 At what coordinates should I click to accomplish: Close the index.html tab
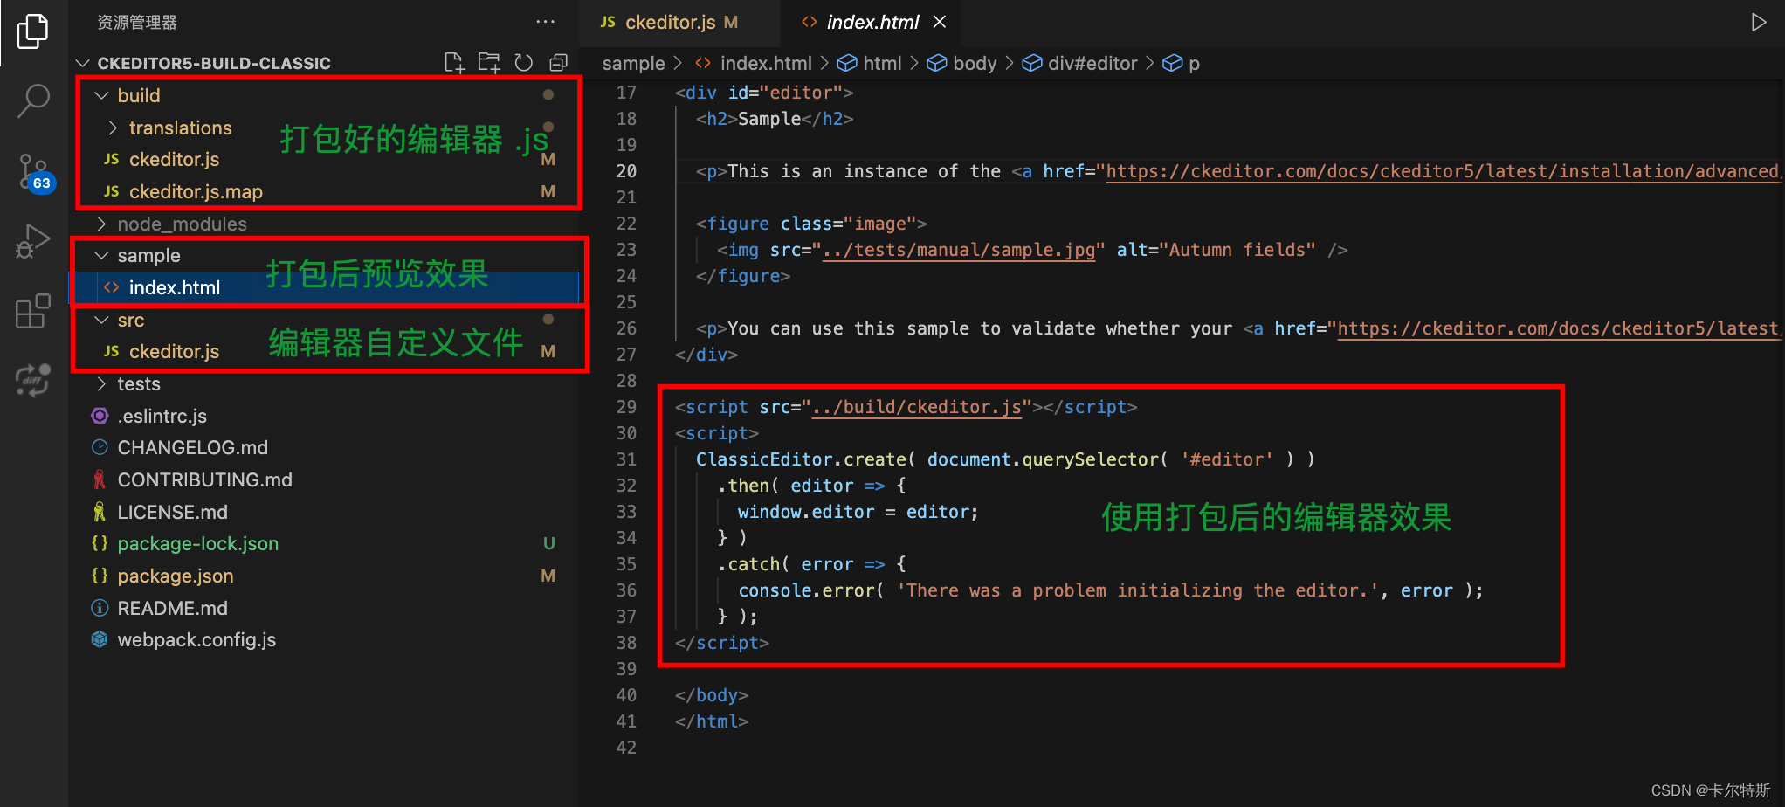(x=940, y=22)
